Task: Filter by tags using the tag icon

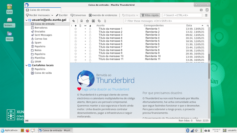Action: pyautogui.click(x=99, y=21)
